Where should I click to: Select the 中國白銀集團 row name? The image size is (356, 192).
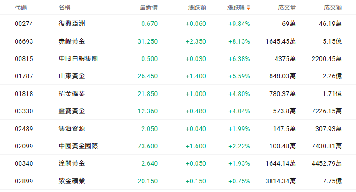point(78,59)
